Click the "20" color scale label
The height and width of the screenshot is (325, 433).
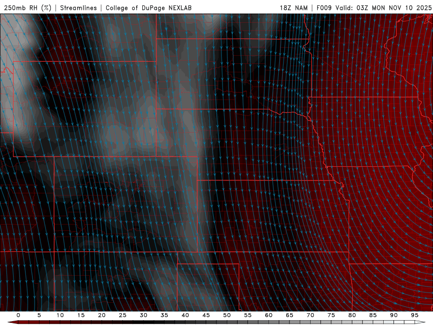click(102, 315)
